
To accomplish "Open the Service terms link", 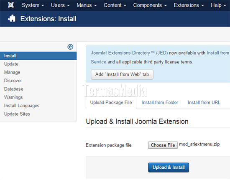I will (x=98, y=62).
